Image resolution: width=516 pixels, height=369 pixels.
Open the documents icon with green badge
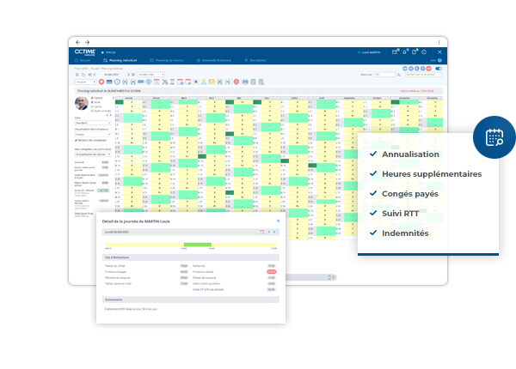click(x=414, y=51)
